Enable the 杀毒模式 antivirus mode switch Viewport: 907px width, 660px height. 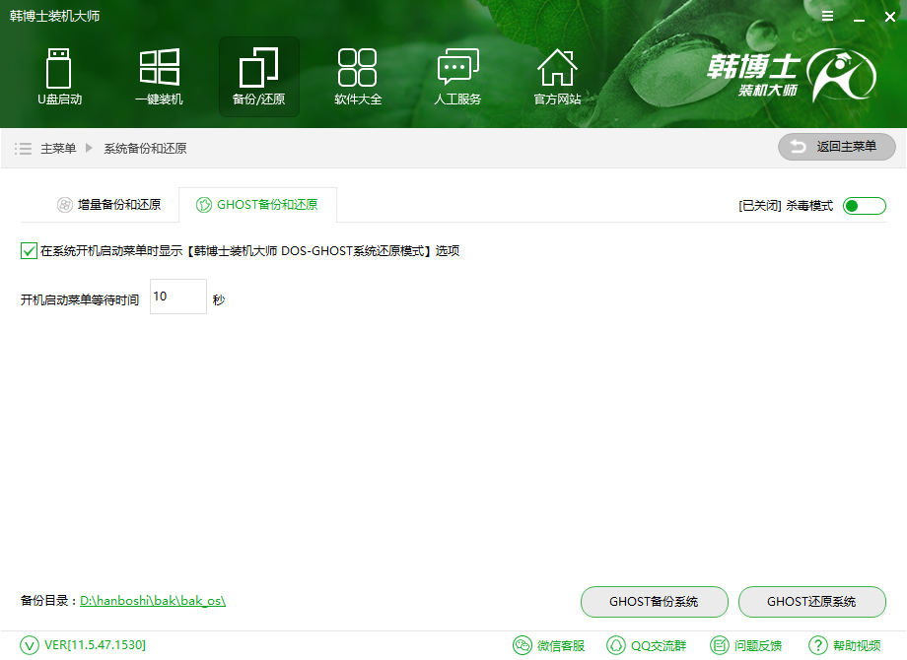tap(864, 205)
